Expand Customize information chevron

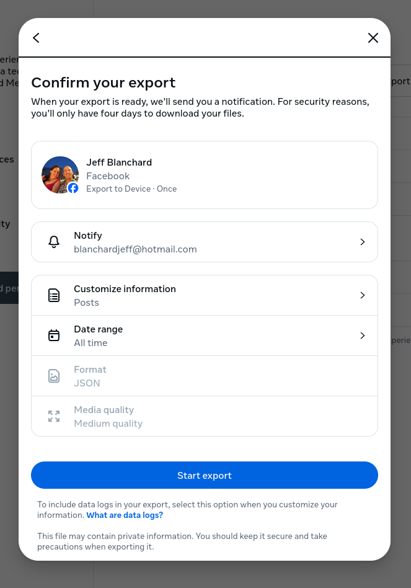pyautogui.click(x=363, y=295)
